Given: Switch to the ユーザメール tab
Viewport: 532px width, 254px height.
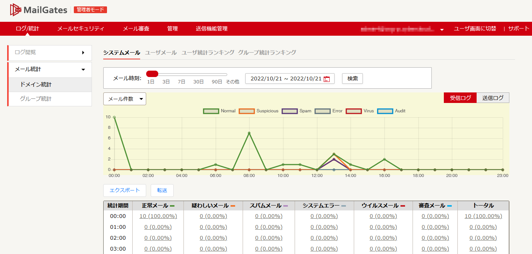Looking at the screenshot, I should coord(161,53).
